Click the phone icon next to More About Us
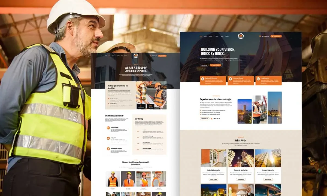Viewport: 327px width, 196px height. [211, 118]
